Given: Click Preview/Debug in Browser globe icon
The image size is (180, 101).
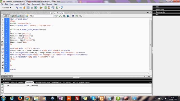Looking at the screenshot, I should (x=68, y=16).
